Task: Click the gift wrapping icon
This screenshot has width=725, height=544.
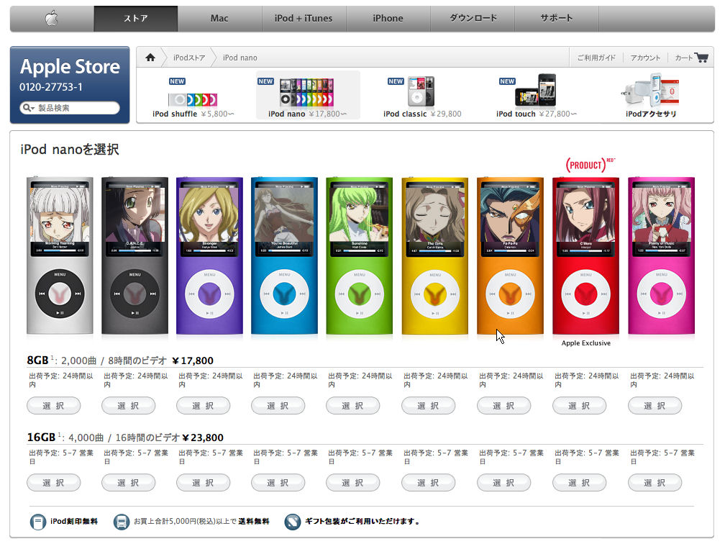Action: pos(292,522)
